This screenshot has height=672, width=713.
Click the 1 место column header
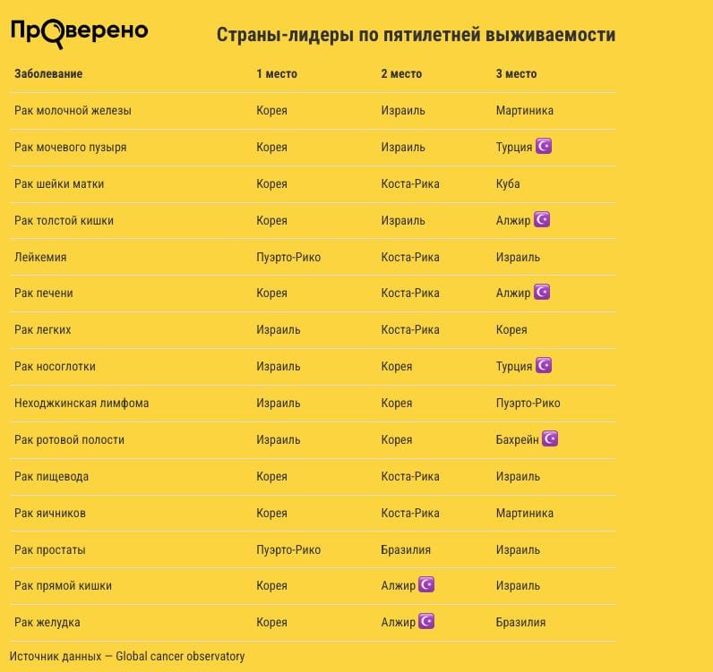[x=277, y=73]
